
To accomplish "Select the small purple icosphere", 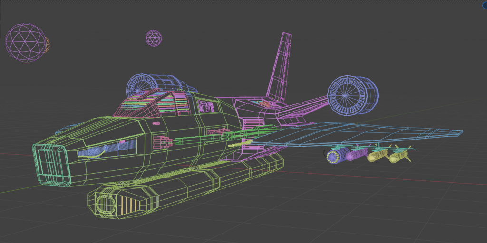I will (153, 38).
